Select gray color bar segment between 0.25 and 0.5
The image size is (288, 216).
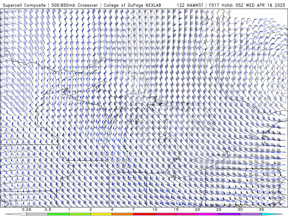pos(37,214)
